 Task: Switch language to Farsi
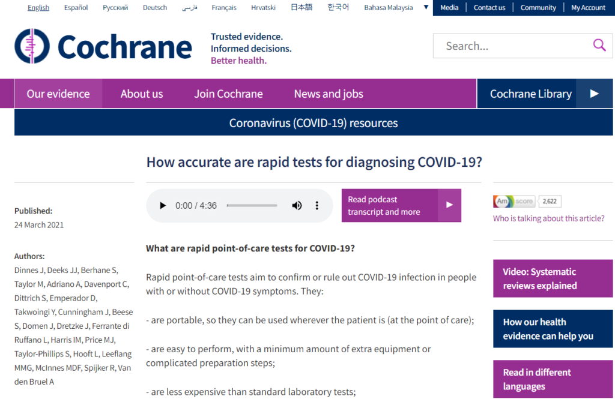pyautogui.click(x=189, y=7)
